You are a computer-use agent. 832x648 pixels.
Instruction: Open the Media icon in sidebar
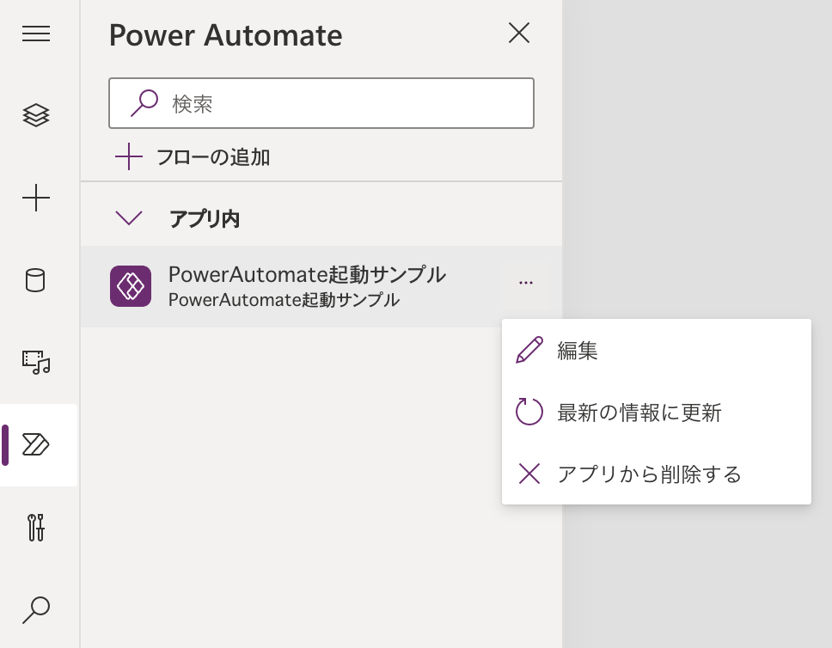36,363
